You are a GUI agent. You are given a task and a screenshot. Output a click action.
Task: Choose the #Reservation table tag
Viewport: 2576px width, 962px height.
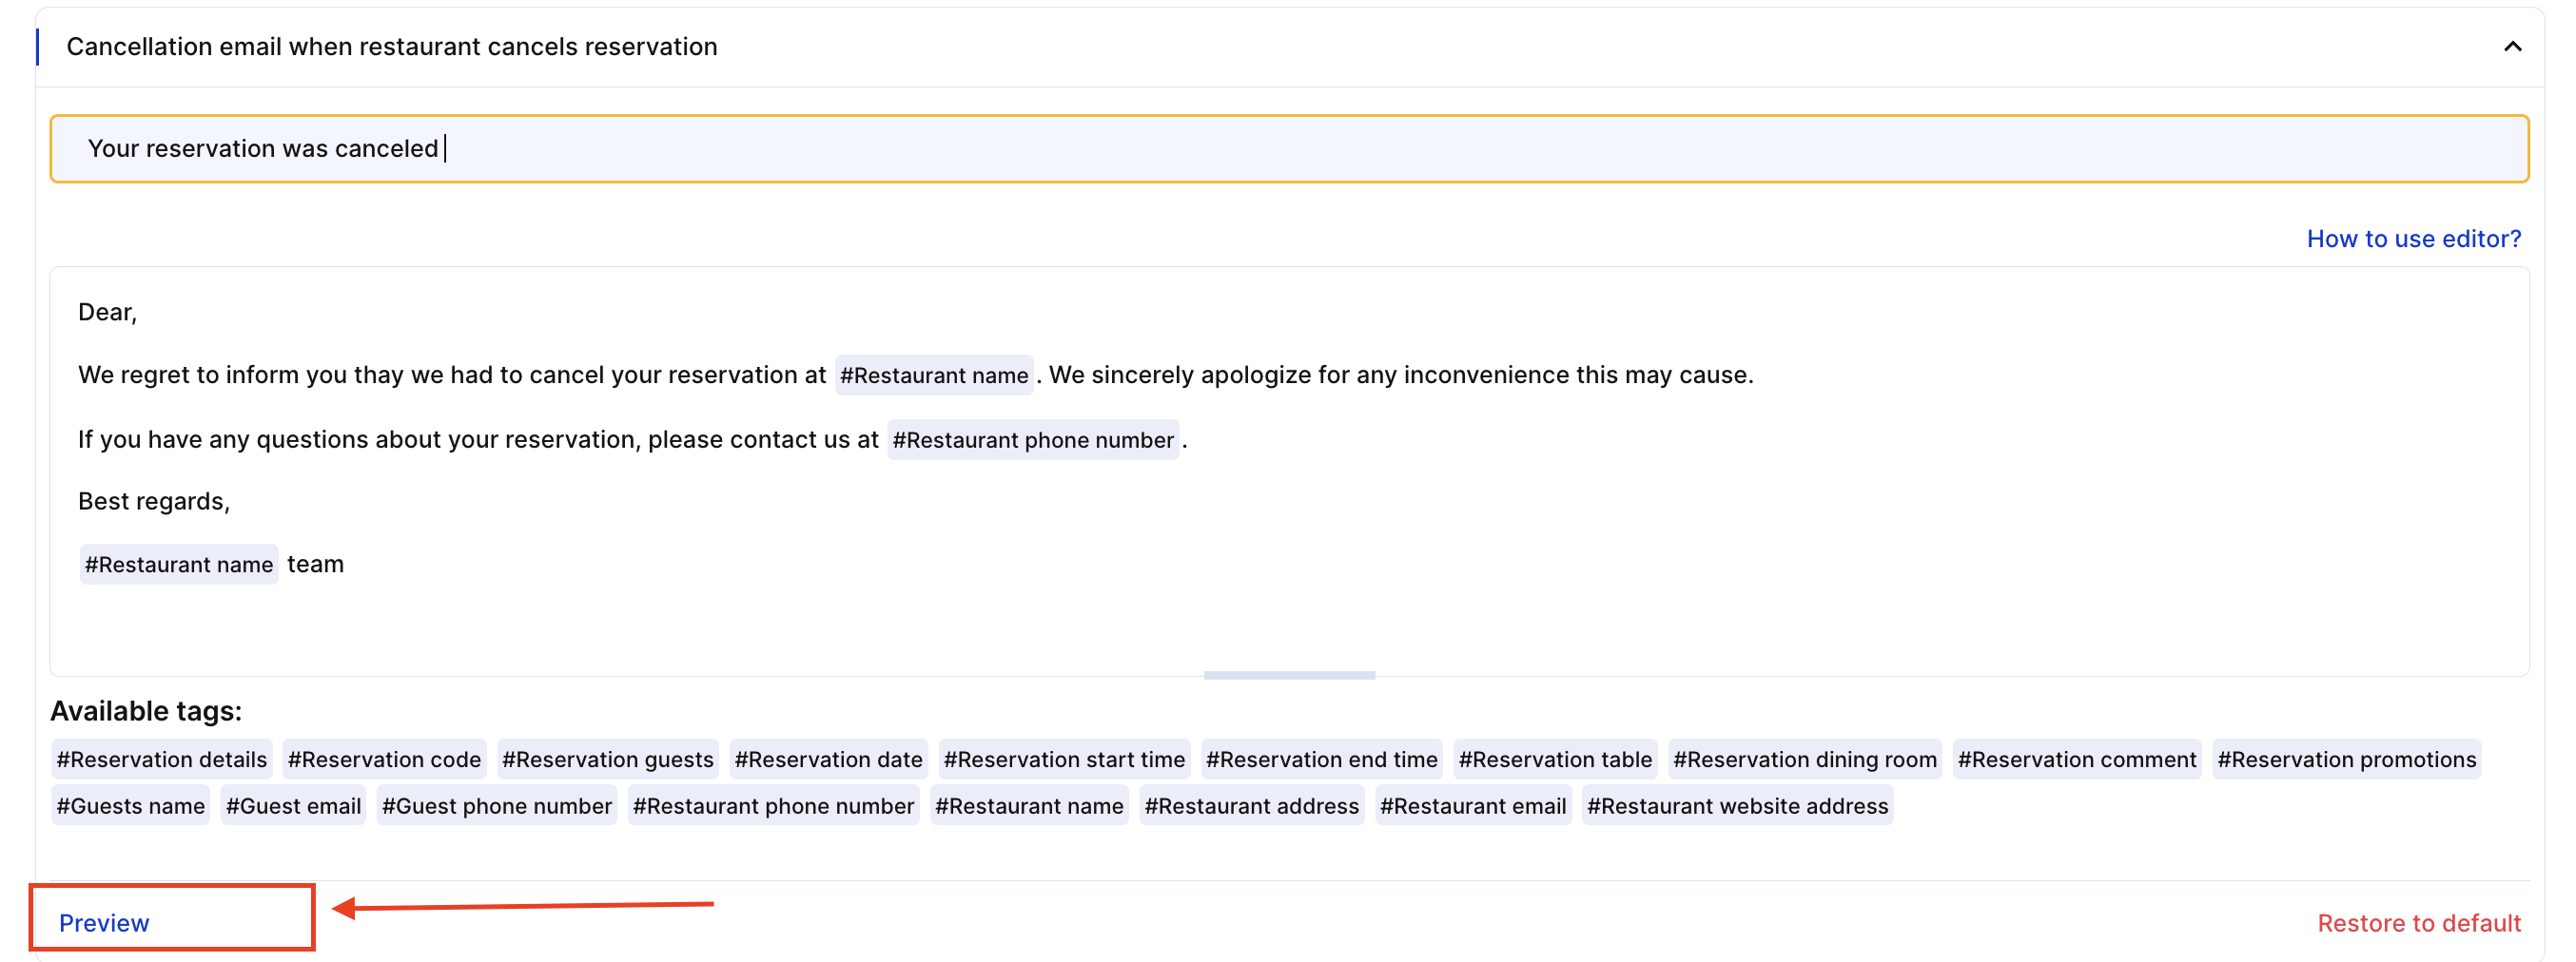[1555, 760]
